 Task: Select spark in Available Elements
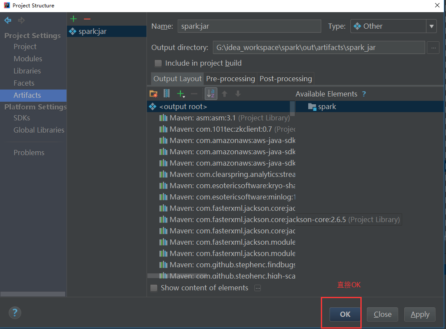pyautogui.click(x=370, y=106)
